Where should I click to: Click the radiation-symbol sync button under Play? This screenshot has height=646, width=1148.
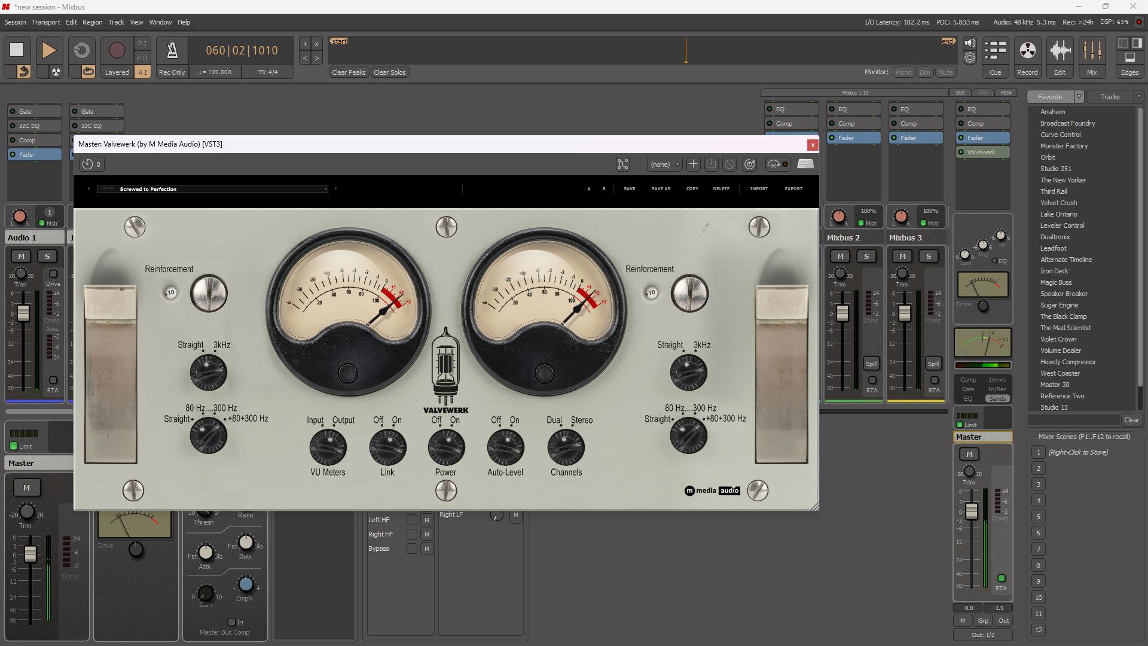pyautogui.click(x=56, y=72)
